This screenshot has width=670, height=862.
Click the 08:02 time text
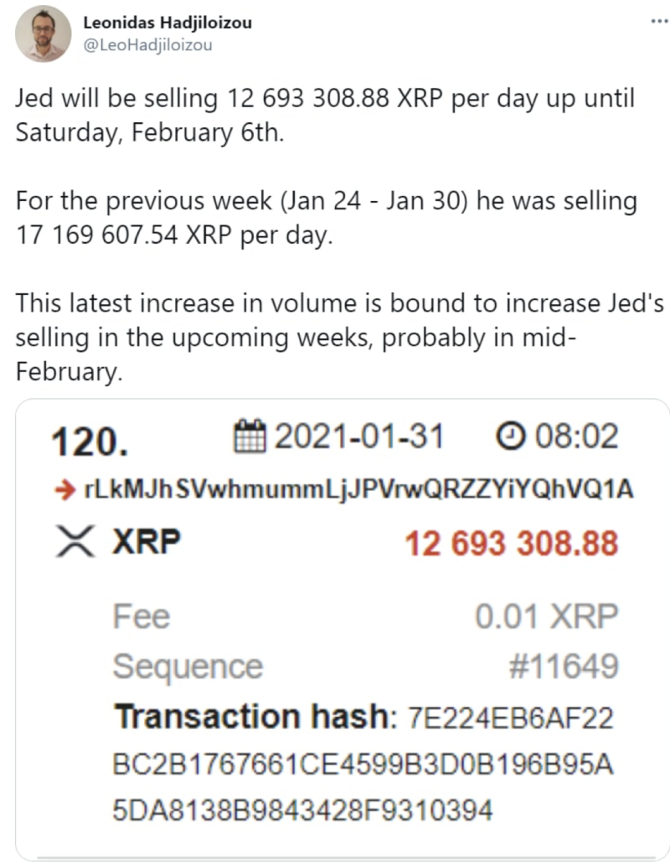577,436
